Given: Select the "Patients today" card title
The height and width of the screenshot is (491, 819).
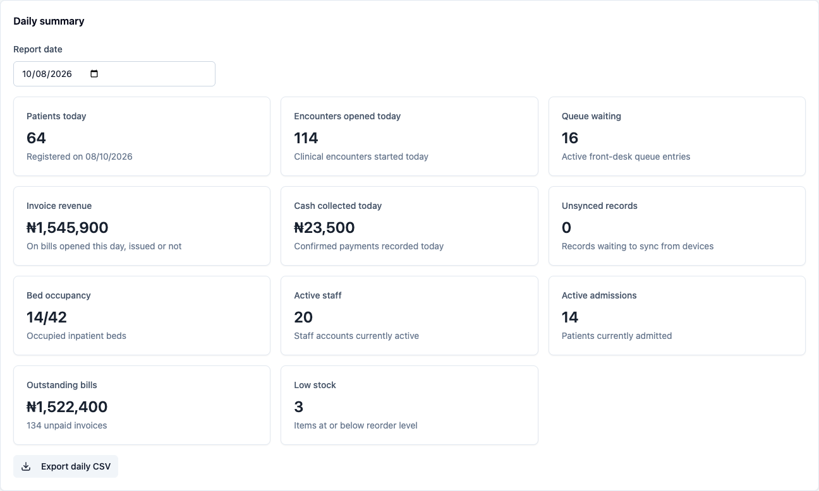Looking at the screenshot, I should click(56, 116).
